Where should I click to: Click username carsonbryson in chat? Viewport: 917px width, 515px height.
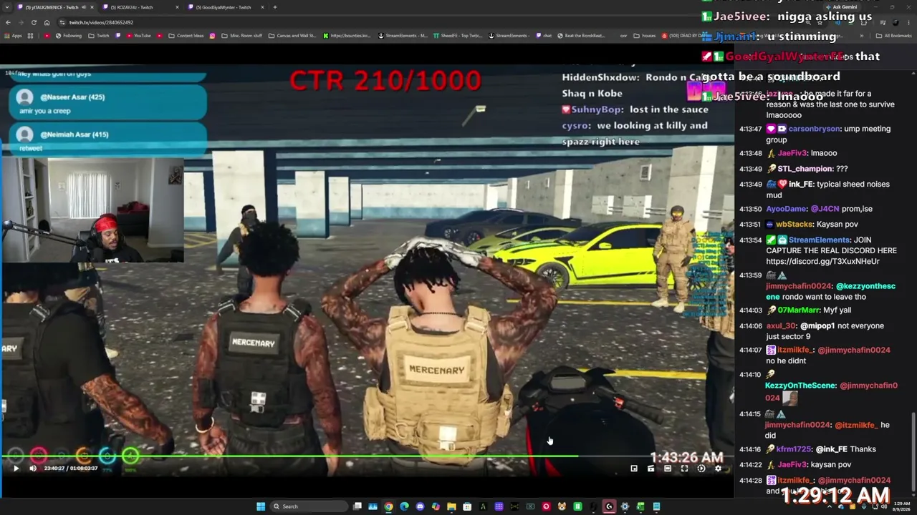(x=815, y=129)
